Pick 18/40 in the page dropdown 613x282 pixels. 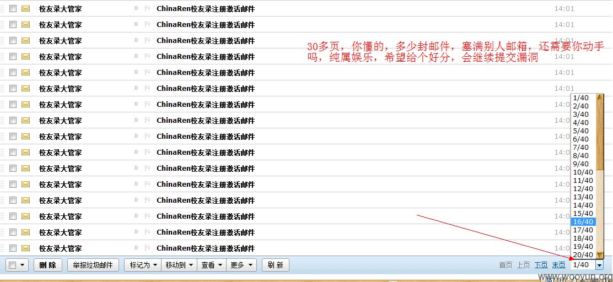[x=583, y=238]
